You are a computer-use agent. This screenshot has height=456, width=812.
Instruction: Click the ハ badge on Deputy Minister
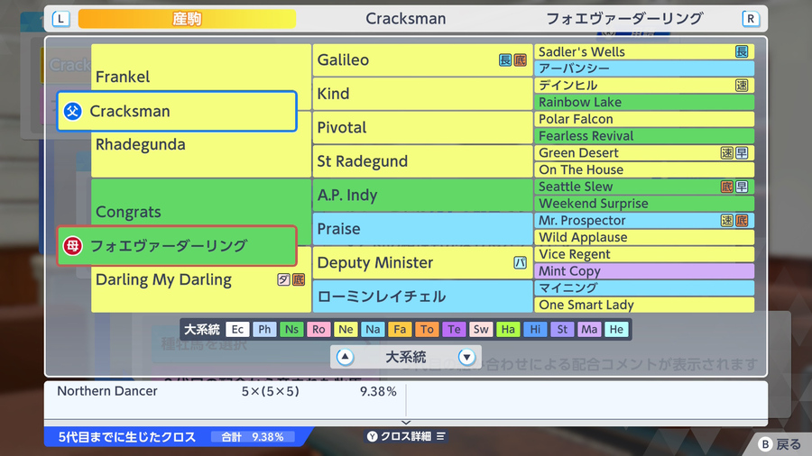click(x=520, y=262)
